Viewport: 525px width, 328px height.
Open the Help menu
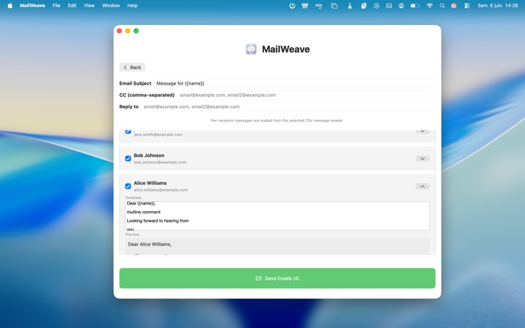(x=133, y=5)
